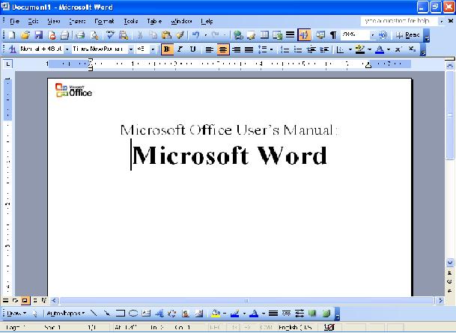Switch to Normal view button
456x333 pixels.
coord(5,301)
